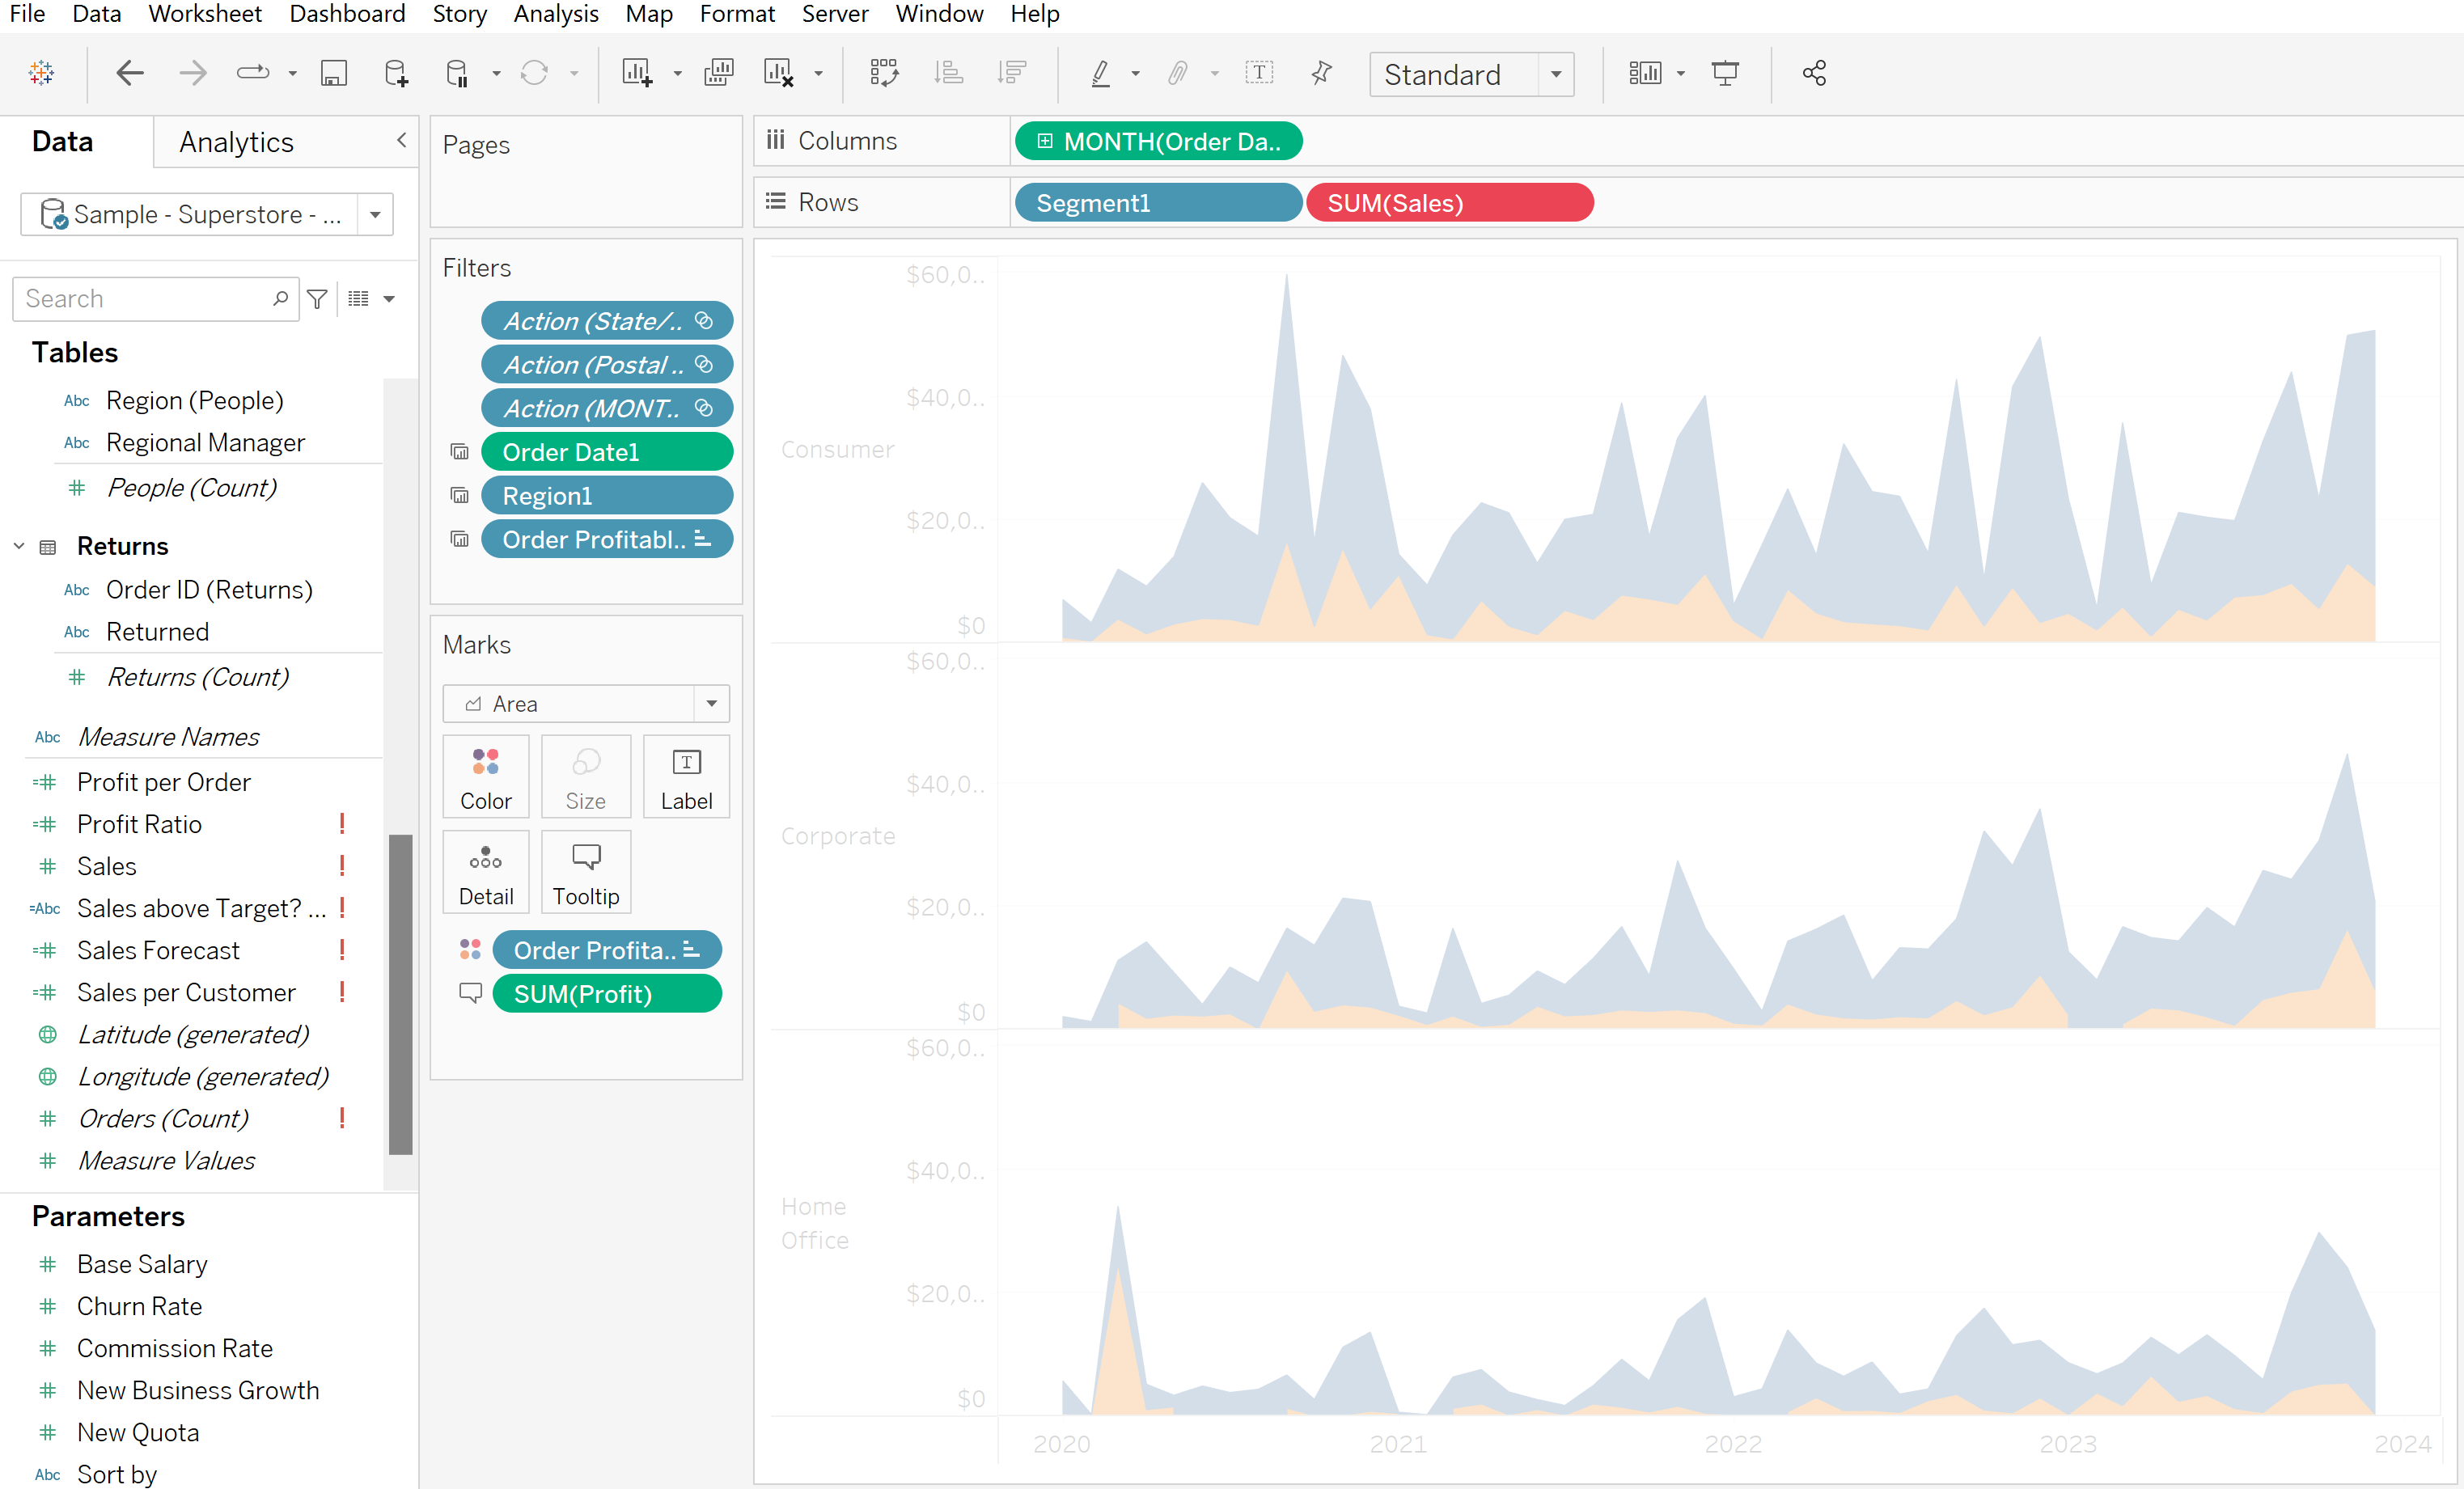Image resolution: width=2464 pixels, height=1489 pixels.
Task: Open the Standard fit dropdown
Action: click(1555, 75)
